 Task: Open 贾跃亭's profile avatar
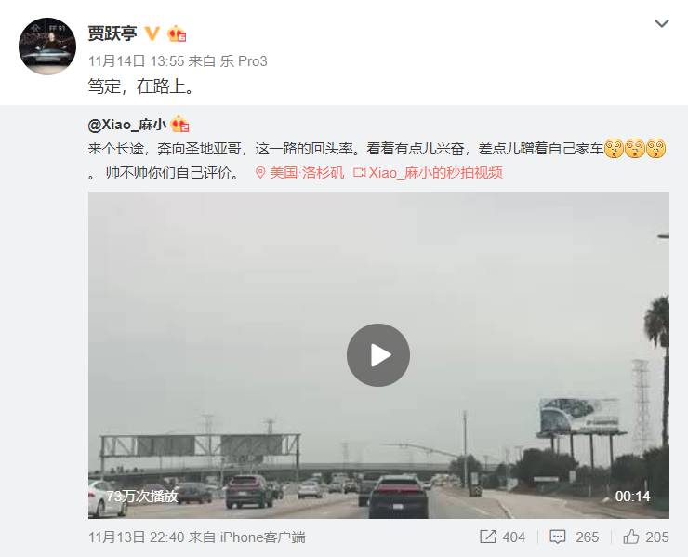coord(47,46)
